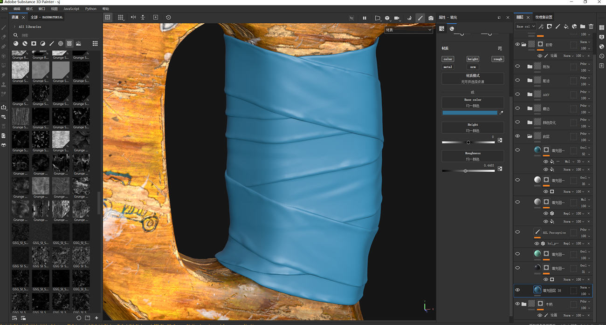Screen dimensions: 606x325
Task: Pause rendering with the pause icon
Action: [x=365, y=18]
